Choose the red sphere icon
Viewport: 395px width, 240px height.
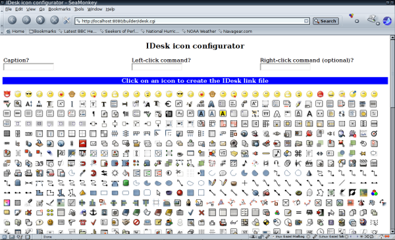coord(180,193)
